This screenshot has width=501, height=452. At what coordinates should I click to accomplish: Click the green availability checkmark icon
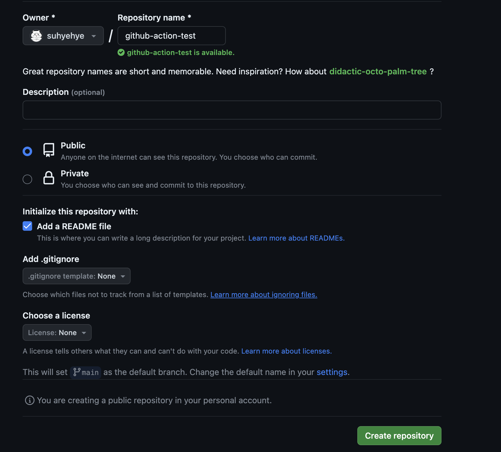pyautogui.click(x=121, y=52)
